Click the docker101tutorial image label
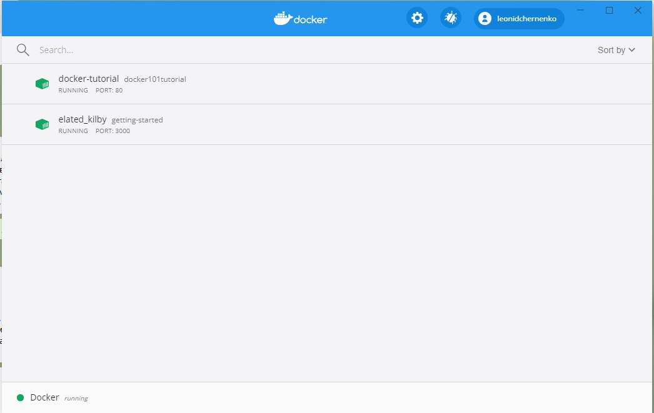This screenshot has width=654, height=413. pos(154,79)
